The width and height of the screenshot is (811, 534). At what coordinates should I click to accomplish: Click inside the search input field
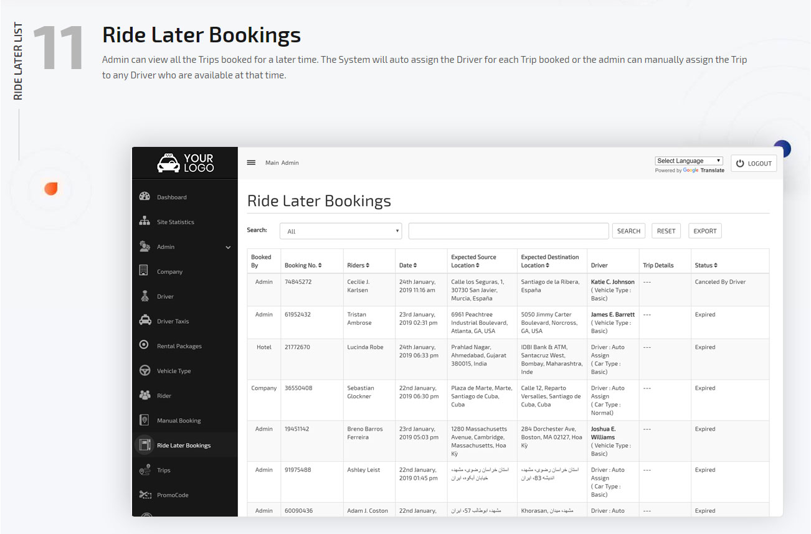coord(508,230)
